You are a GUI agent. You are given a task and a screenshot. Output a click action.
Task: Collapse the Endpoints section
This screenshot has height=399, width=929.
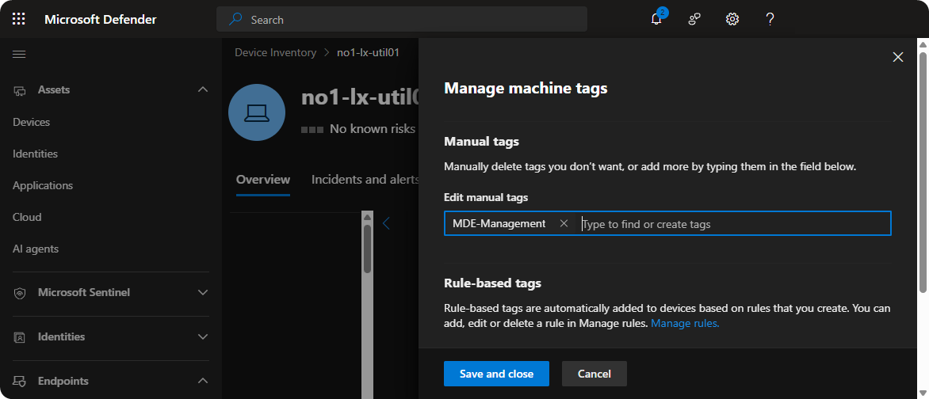pos(202,382)
